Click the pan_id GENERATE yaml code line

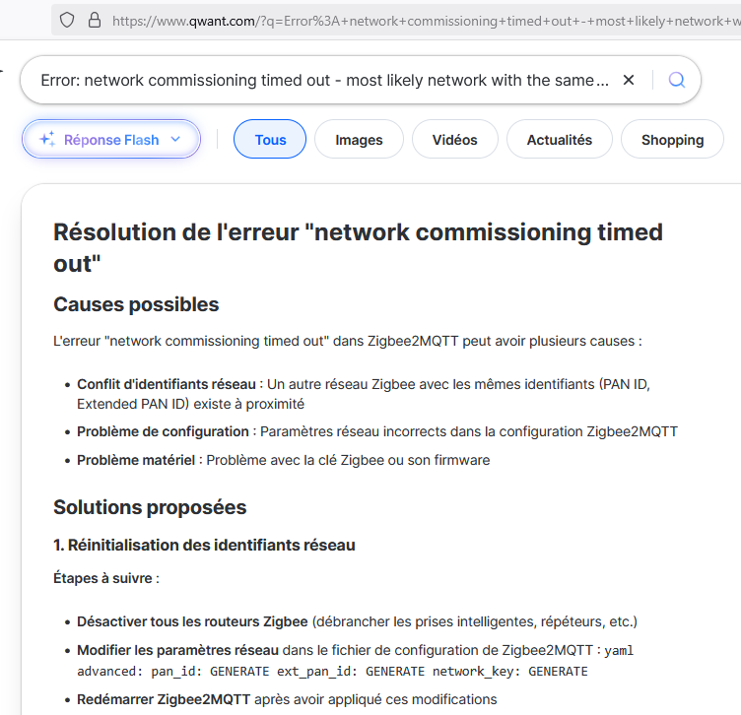click(332, 672)
